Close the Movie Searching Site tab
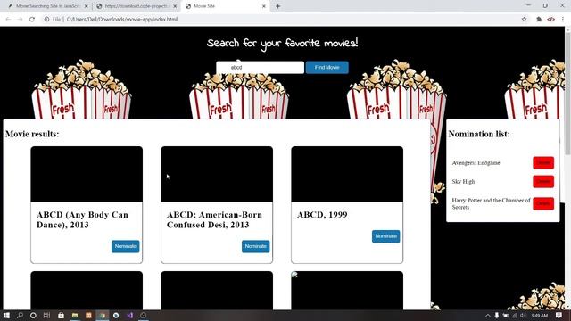Screen dimensions: 571x321 pos(87,6)
